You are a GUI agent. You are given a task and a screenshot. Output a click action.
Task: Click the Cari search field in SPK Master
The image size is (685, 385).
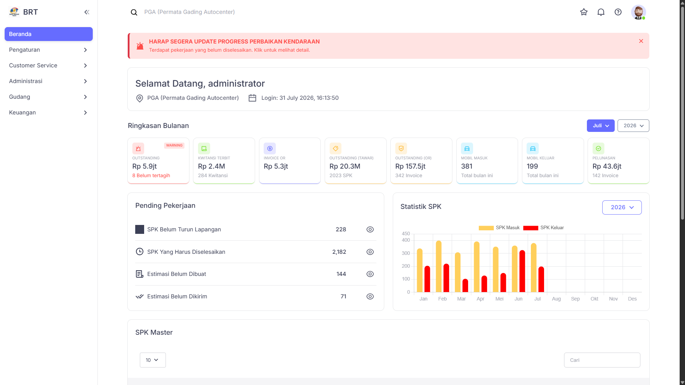[x=602, y=360]
